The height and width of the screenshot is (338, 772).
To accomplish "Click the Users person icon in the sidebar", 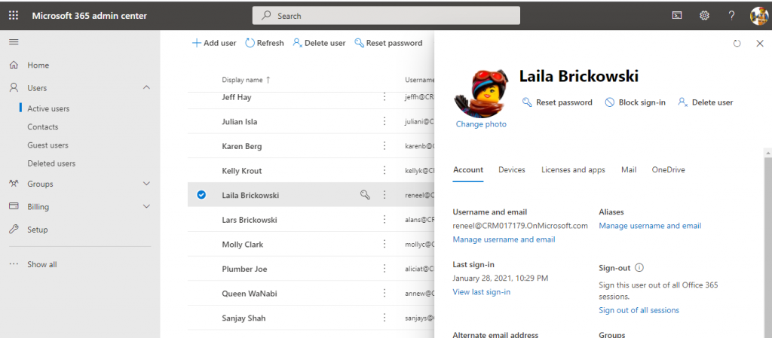I will coord(14,88).
